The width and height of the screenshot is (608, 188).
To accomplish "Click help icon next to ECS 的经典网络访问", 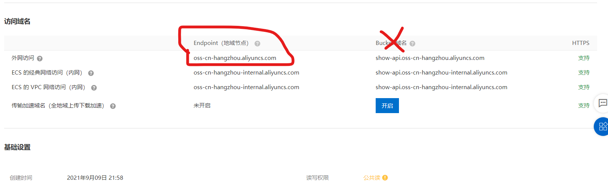I will pos(91,73).
